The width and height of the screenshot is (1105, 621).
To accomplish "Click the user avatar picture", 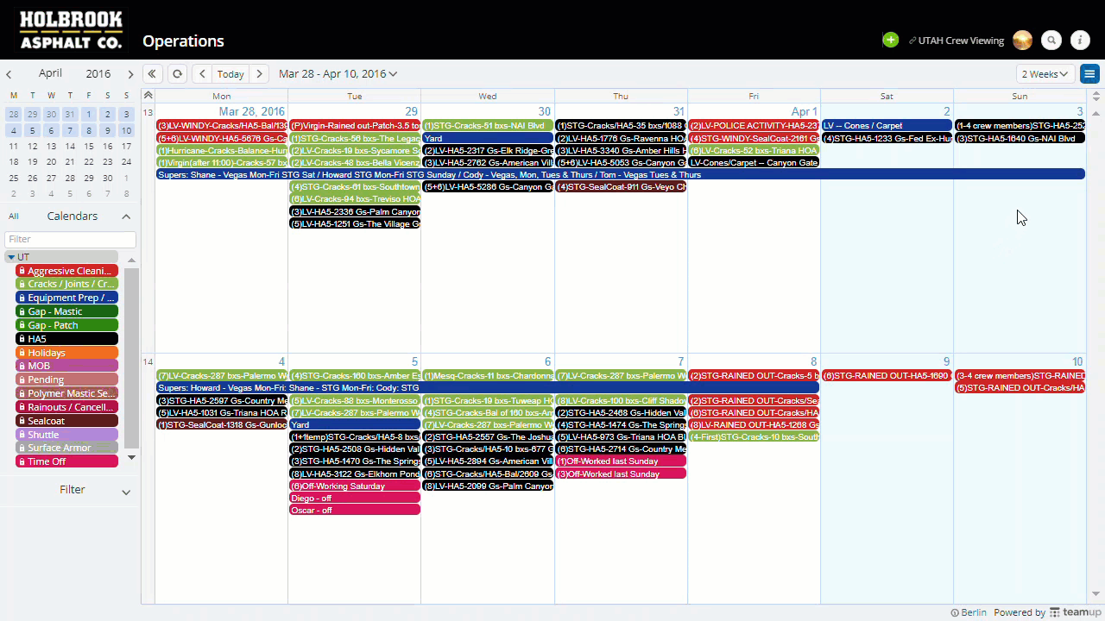I will 1022,41.
